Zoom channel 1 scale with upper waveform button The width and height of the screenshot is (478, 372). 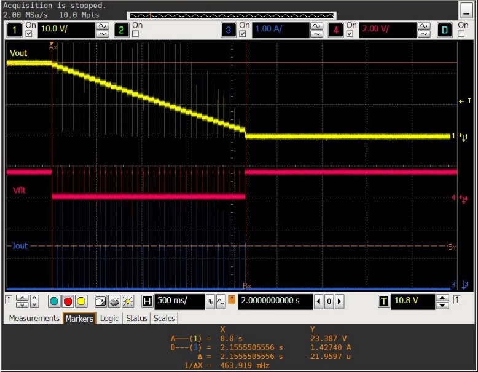103,26
